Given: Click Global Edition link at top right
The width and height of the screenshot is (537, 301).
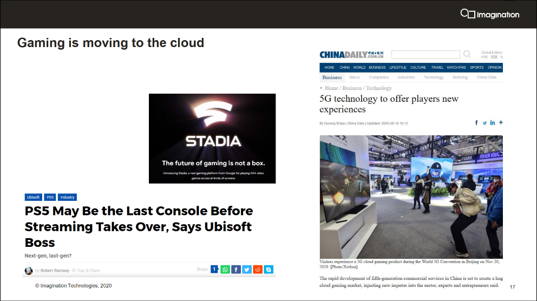Looking at the screenshot, I should pos(492,53).
